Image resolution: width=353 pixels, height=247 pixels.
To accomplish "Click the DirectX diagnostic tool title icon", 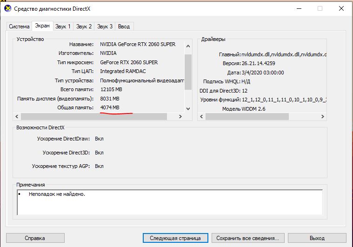I will pos(7,8).
